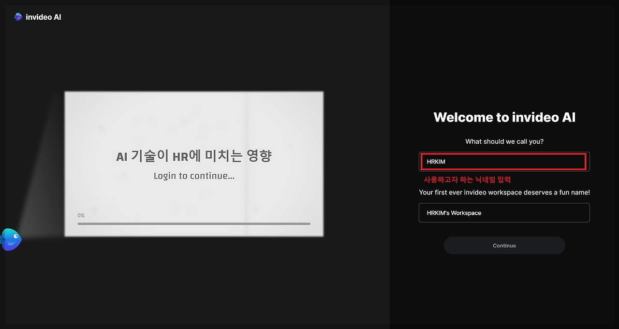
Task: Click the "What should we call you?" label
Action: click(504, 141)
